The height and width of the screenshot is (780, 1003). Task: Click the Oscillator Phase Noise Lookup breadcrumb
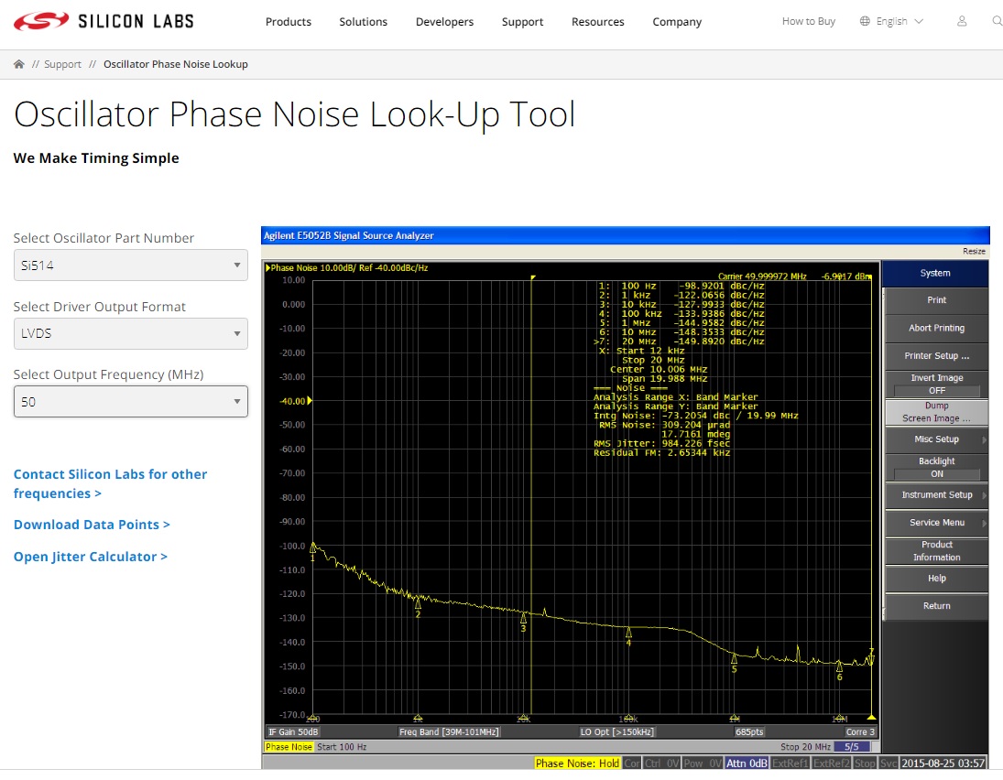pyautogui.click(x=175, y=64)
